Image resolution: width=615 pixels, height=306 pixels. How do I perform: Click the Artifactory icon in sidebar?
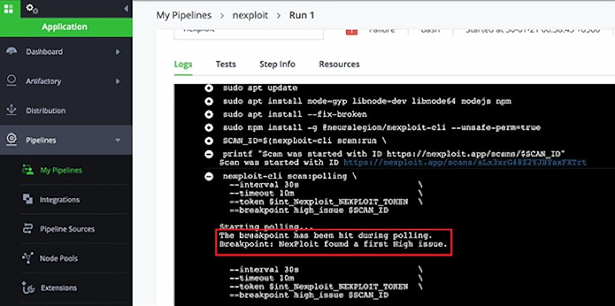pos(11,81)
